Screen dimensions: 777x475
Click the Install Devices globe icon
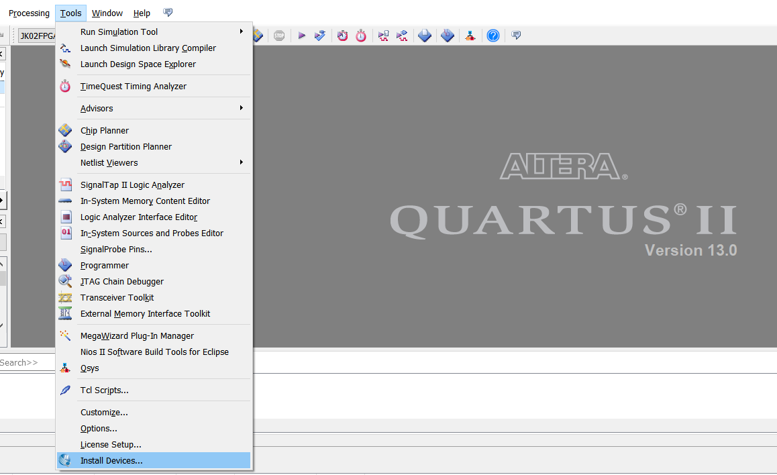point(65,461)
